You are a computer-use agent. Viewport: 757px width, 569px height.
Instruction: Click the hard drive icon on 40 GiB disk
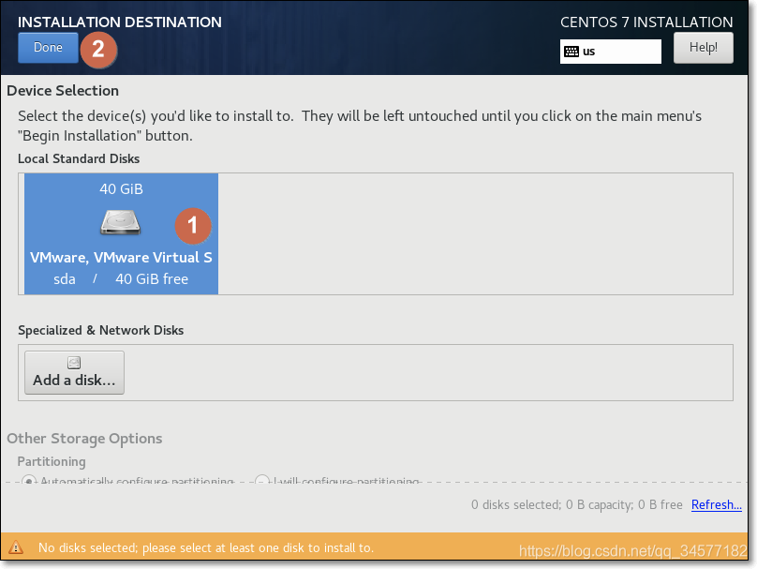pyautogui.click(x=121, y=223)
